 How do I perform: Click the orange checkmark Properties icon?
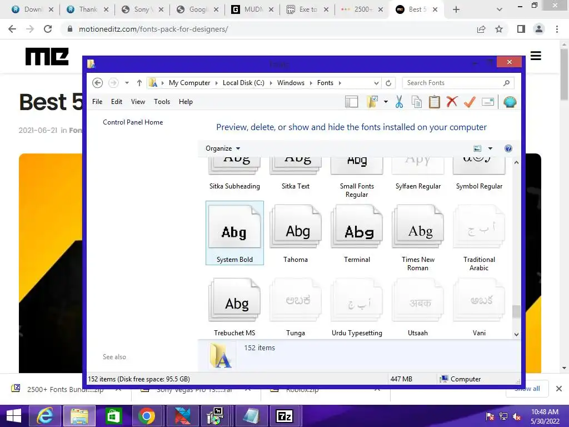tap(470, 102)
